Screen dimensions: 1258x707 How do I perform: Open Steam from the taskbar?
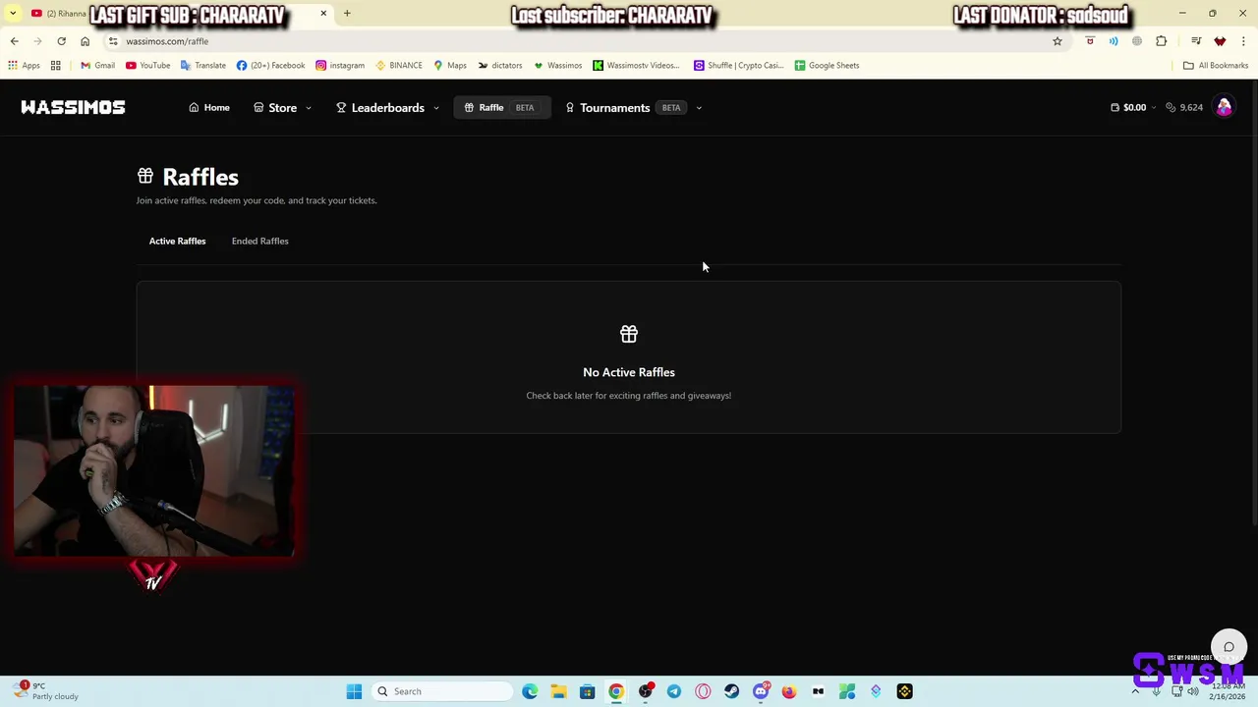[731, 691]
